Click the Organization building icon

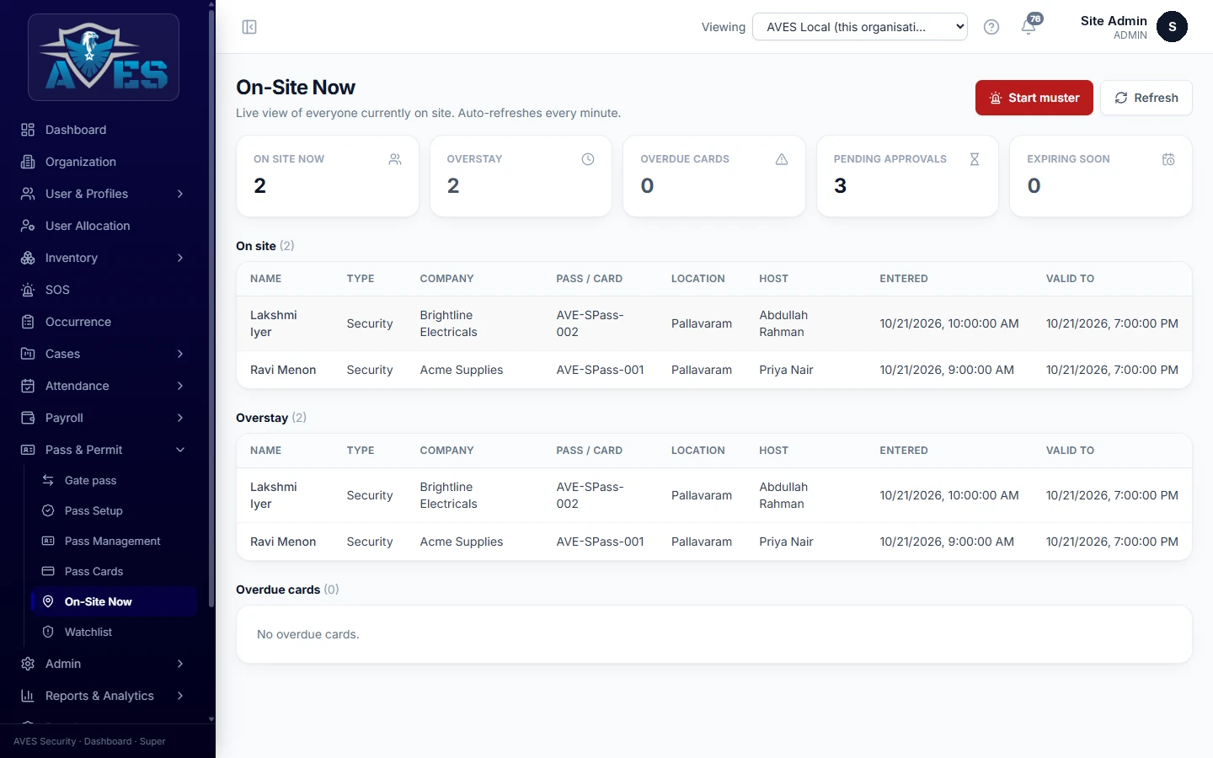(x=28, y=162)
